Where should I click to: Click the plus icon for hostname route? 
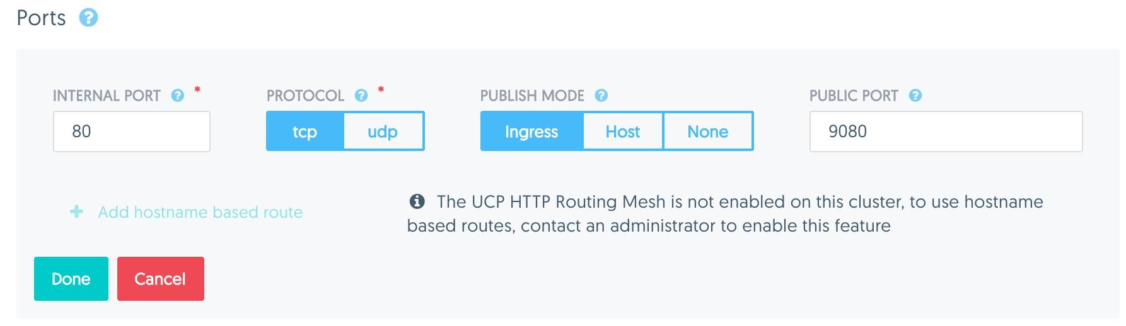pyautogui.click(x=76, y=211)
